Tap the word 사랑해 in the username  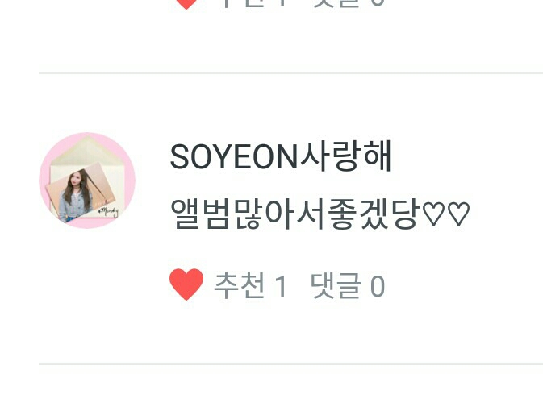coord(346,156)
